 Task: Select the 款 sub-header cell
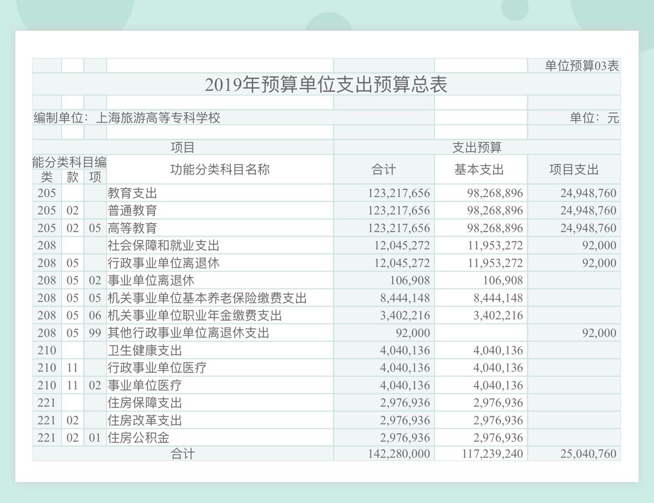(72, 177)
